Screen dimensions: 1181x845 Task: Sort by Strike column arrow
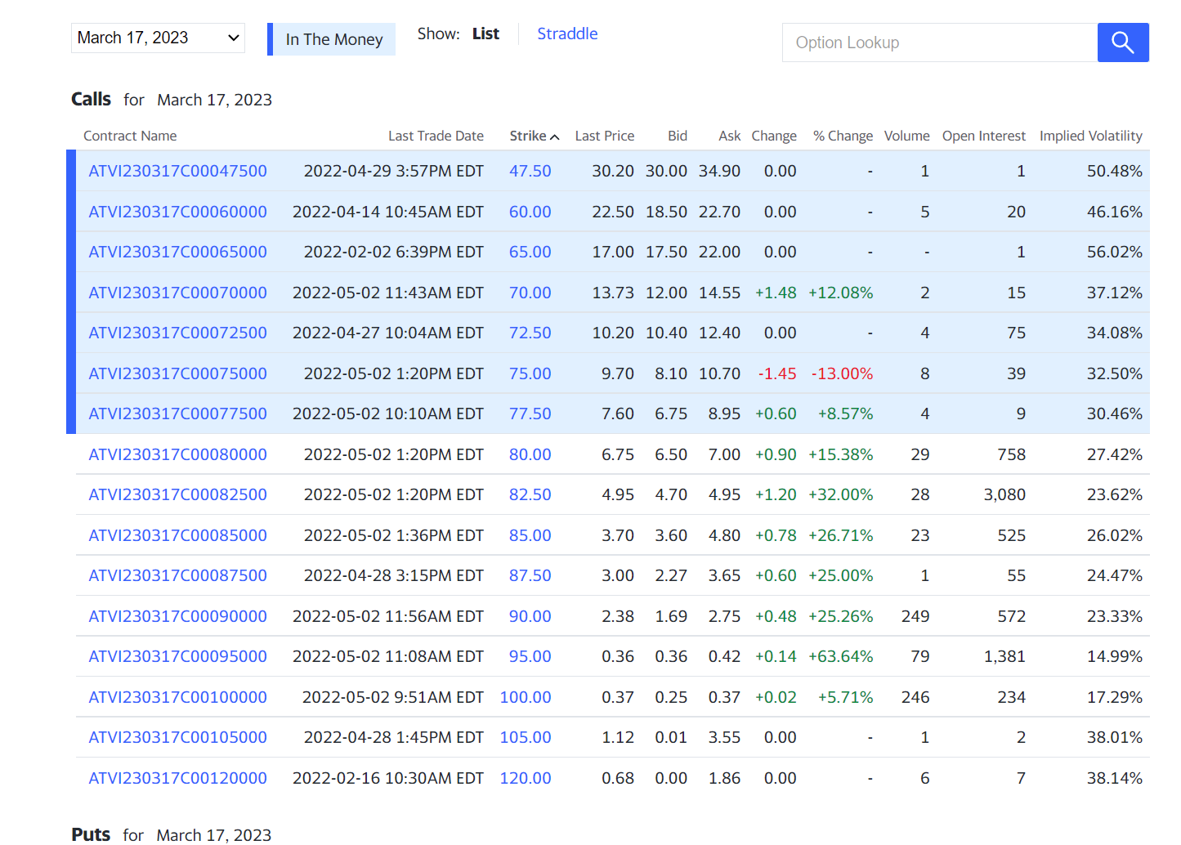(x=555, y=136)
